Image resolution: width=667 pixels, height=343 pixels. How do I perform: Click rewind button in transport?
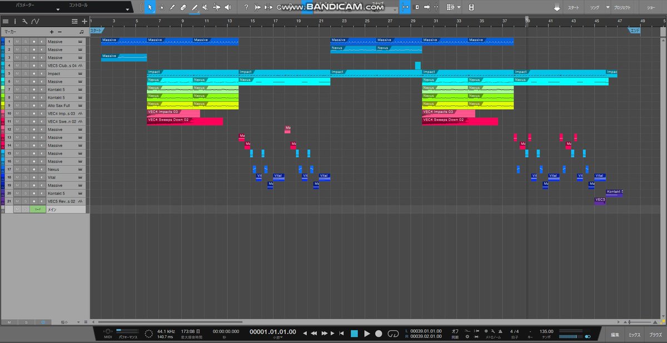[314, 334]
